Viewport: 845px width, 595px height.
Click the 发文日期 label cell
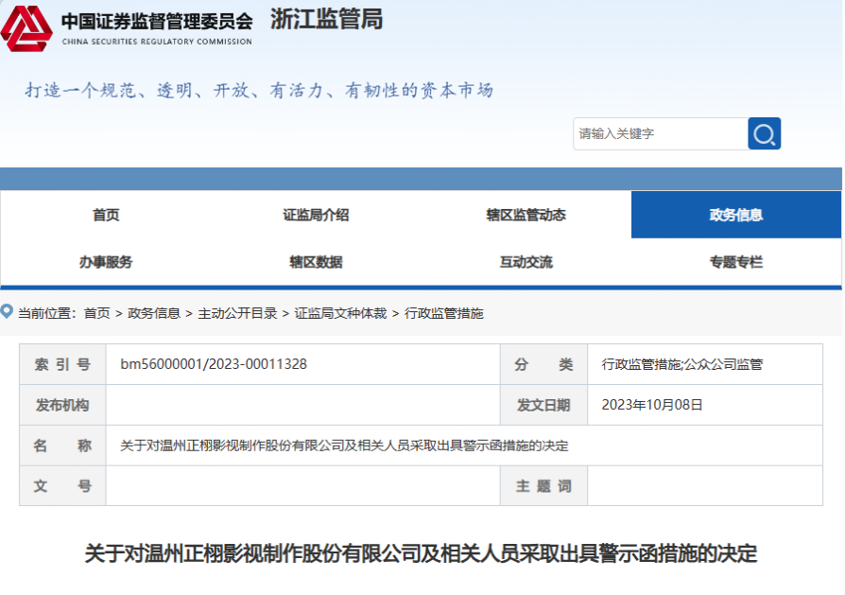coord(543,405)
